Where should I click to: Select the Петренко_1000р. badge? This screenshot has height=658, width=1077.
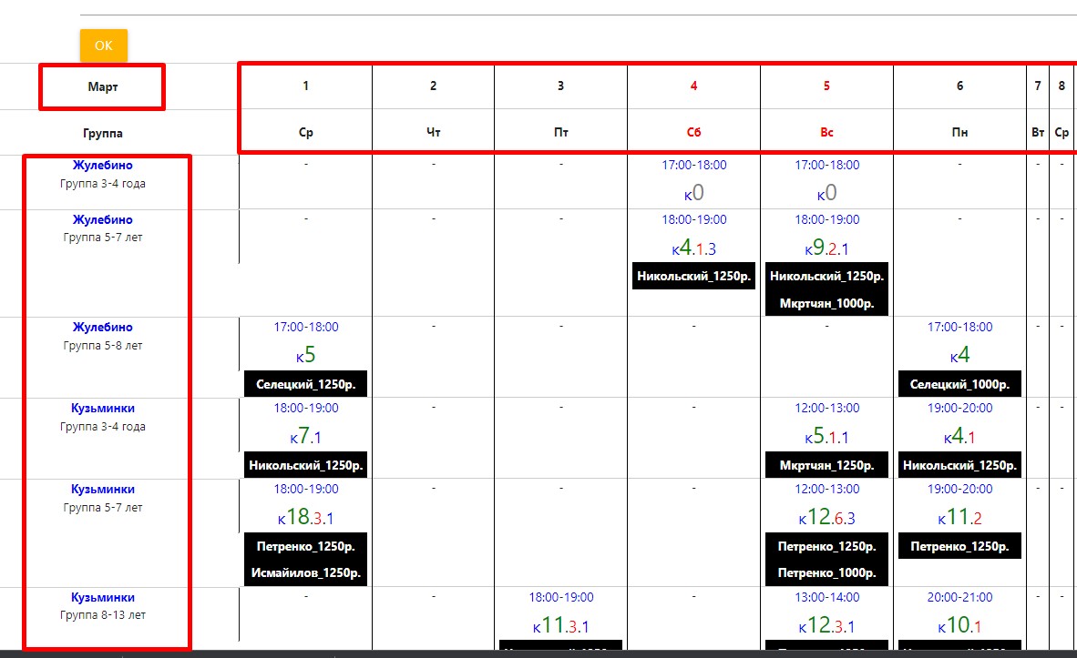[826, 572]
